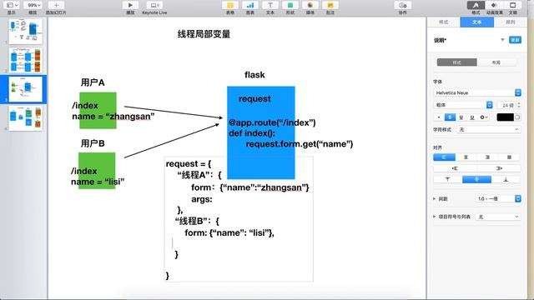Screen dimensions: 534x300
Task: Open the Media toolbar button
Action: click(x=310, y=5)
